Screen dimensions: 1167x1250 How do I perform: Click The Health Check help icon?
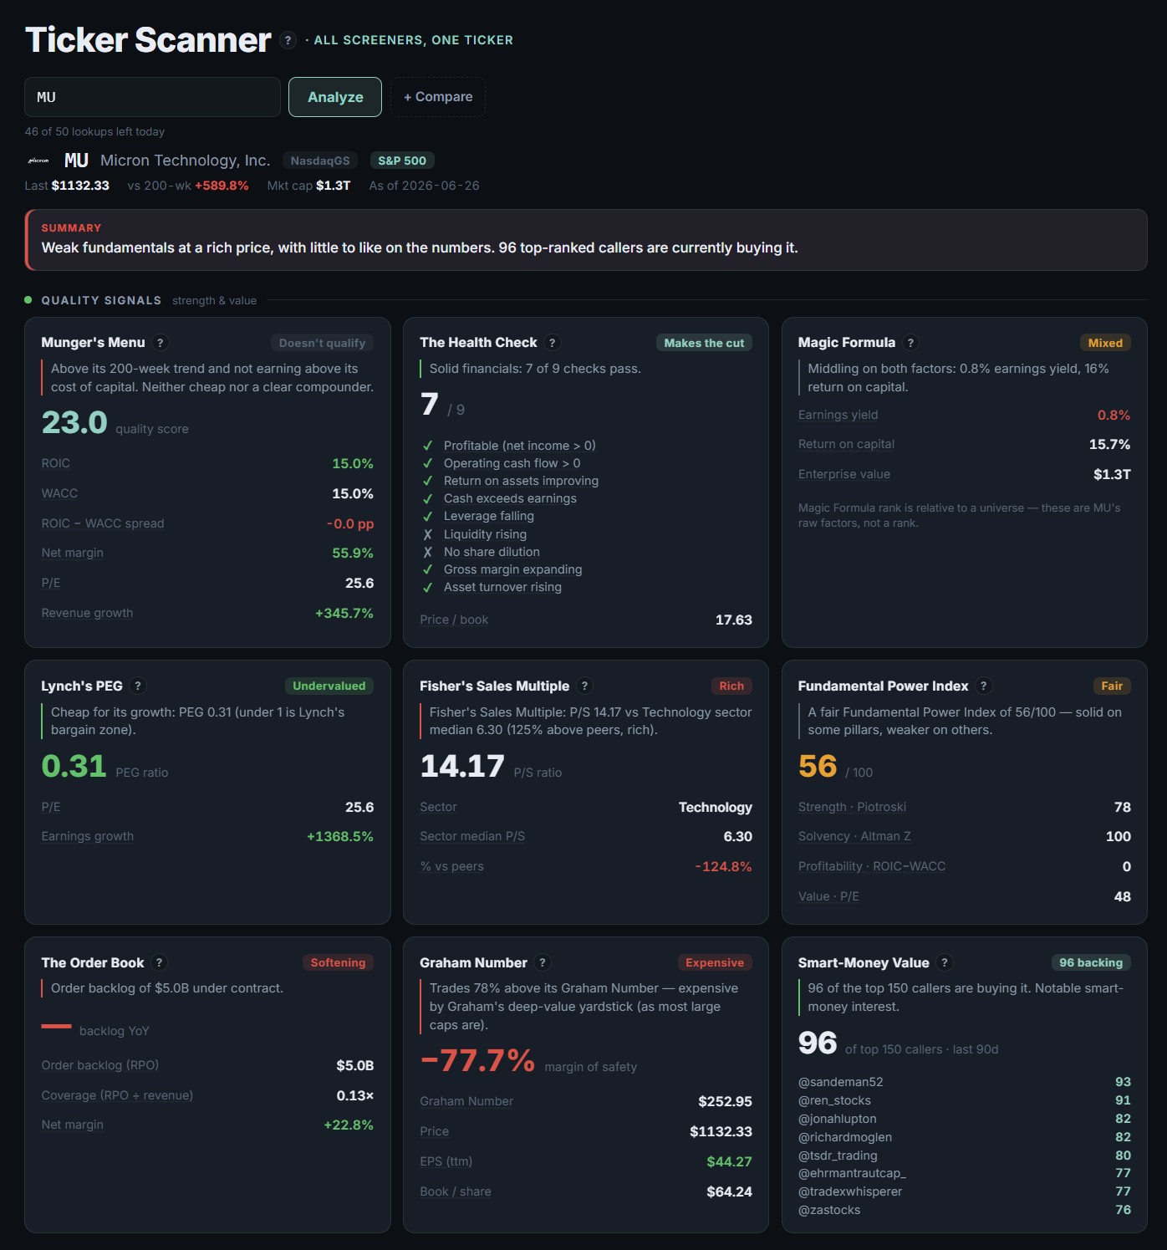pos(552,343)
